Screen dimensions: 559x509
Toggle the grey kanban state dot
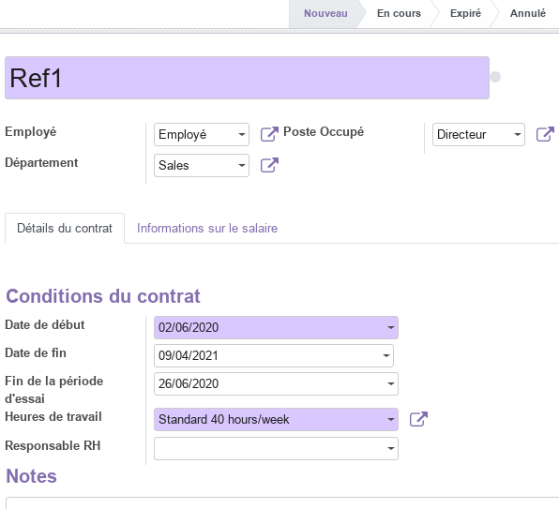coord(495,77)
